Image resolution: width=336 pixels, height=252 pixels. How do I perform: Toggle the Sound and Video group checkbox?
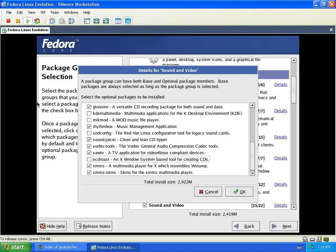(145, 205)
